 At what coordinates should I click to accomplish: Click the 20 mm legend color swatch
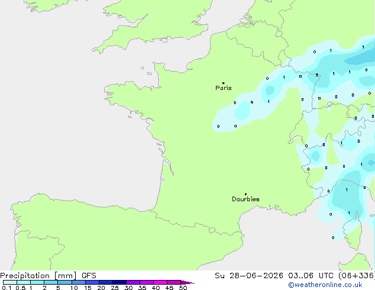105,282
